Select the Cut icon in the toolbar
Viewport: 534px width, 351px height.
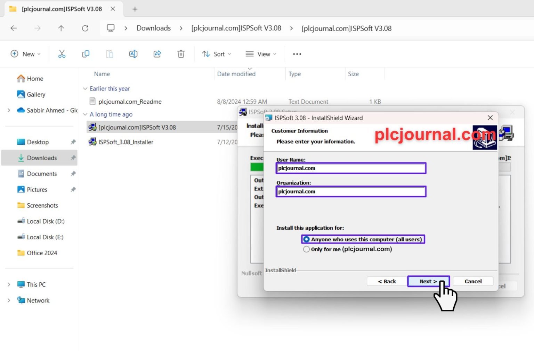pyautogui.click(x=62, y=54)
